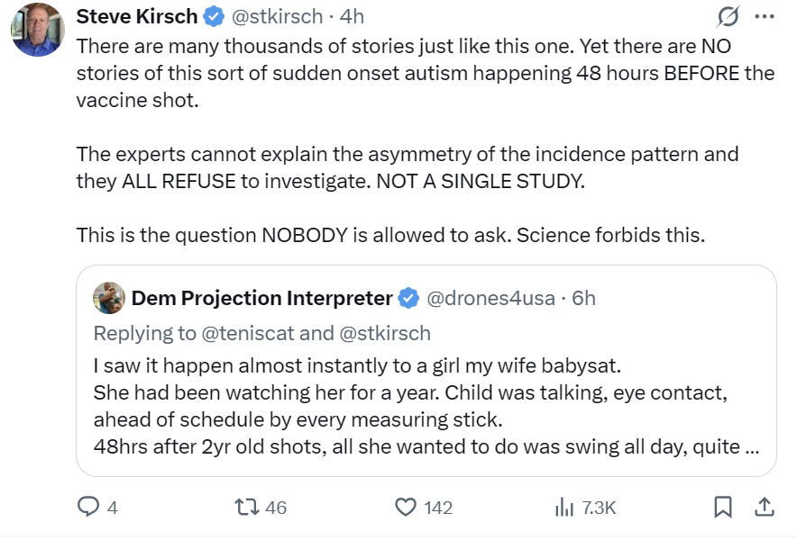Share the post via share icon
The height and width of the screenshot is (540, 797).
(764, 508)
